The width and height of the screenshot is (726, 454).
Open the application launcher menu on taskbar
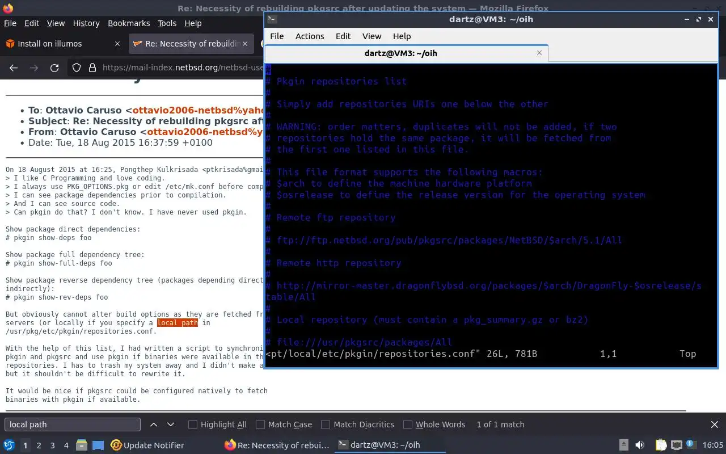point(9,445)
